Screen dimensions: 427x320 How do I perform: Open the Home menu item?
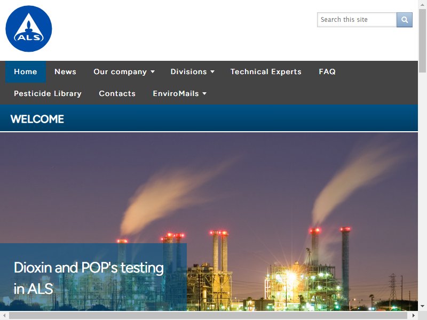[26, 71]
